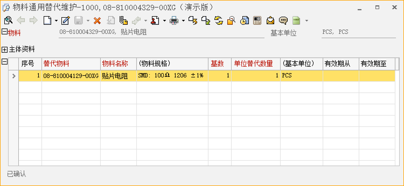
Task: Open the speech bubble message icon
Action: pyautogui.click(x=283, y=20)
